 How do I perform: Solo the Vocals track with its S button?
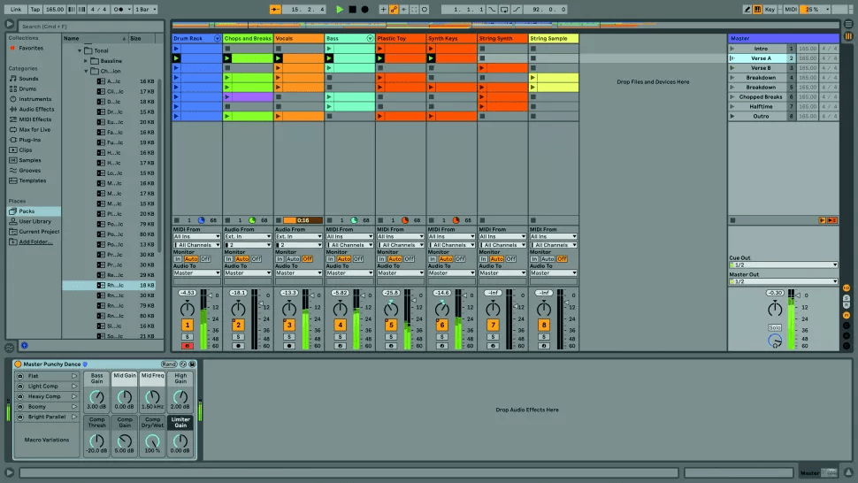288,337
